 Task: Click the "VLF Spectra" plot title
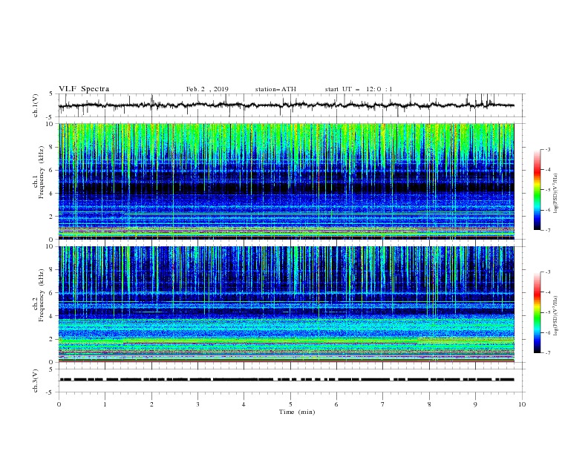tap(84, 89)
